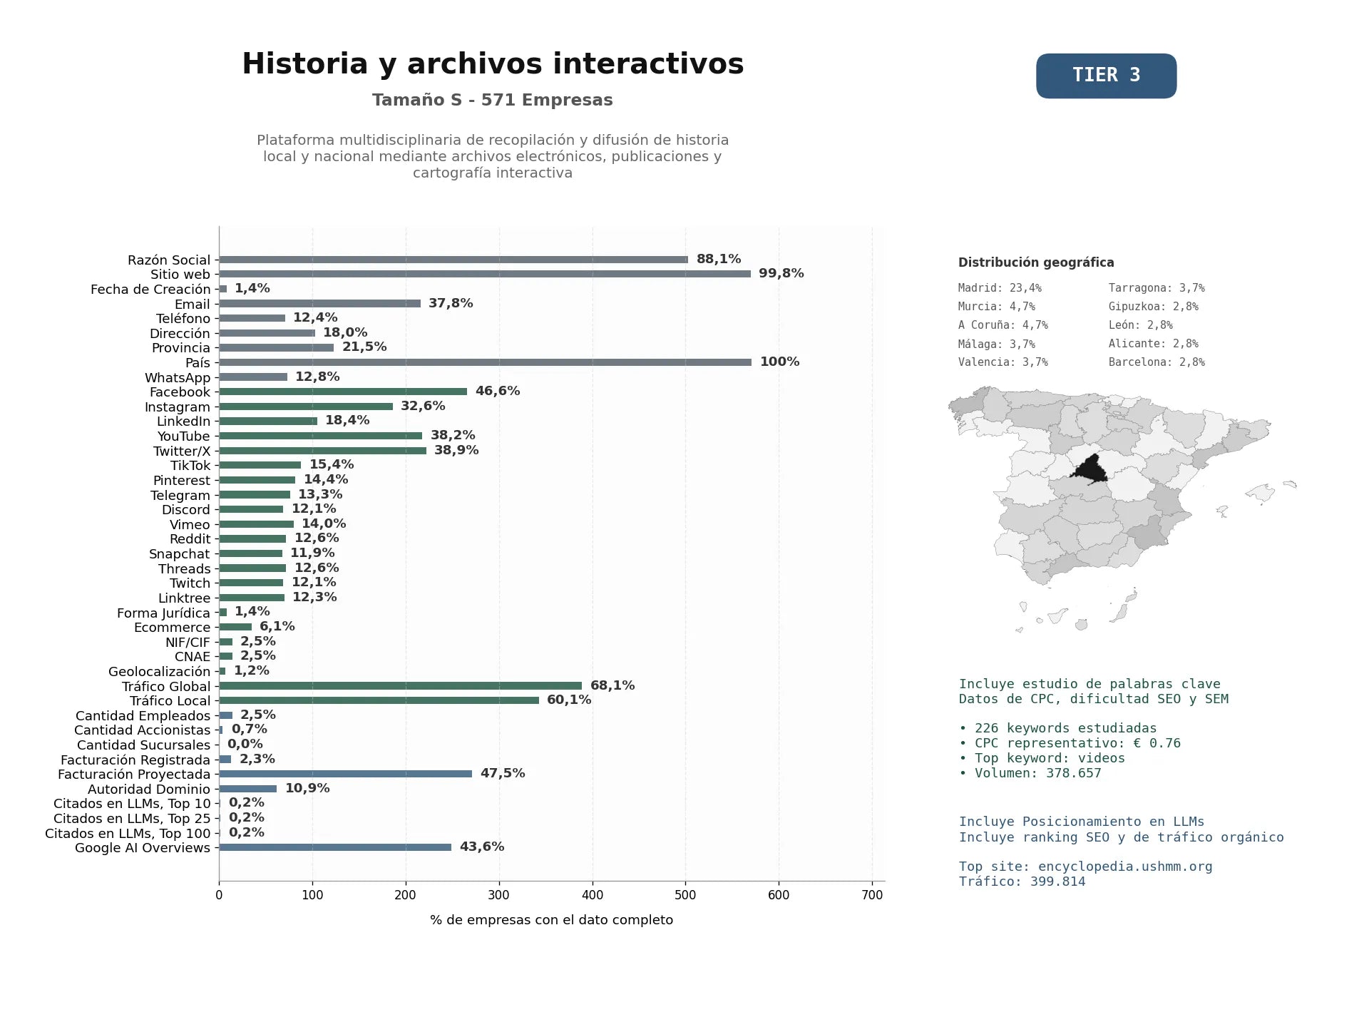Click 'Citados en LLMs, Top 10' label
Image resolution: width=1369 pixels, height=1027 pixels.
pos(133,804)
